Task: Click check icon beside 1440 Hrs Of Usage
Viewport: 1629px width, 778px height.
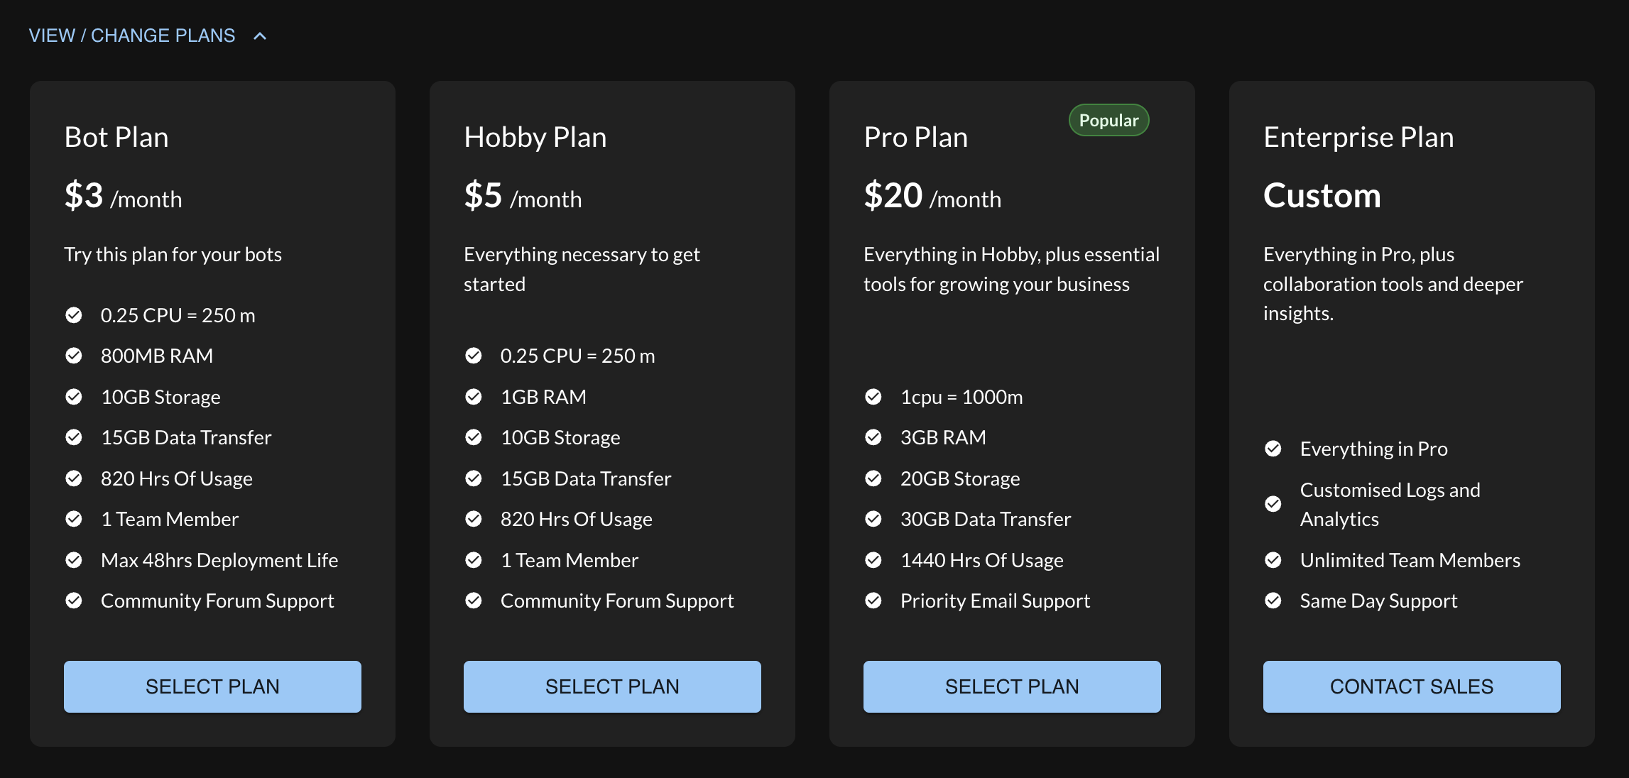Action: coord(873,560)
